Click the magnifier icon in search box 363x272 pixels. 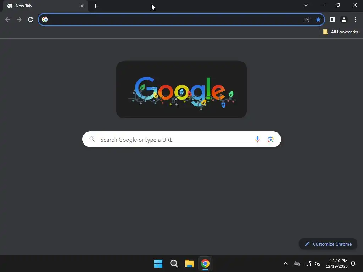pos(92,139)
